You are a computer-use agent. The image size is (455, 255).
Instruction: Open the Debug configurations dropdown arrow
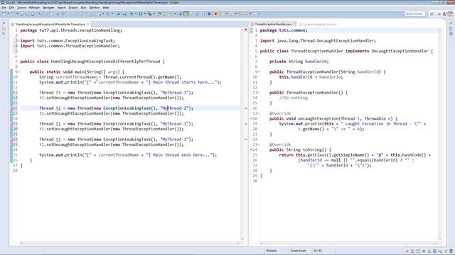coord(136,13)
